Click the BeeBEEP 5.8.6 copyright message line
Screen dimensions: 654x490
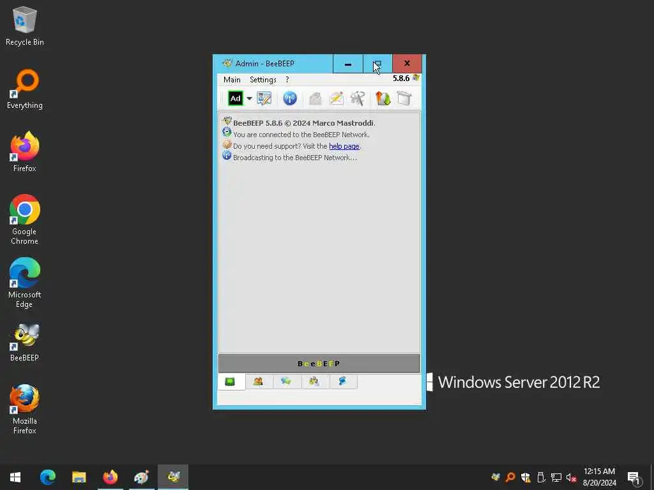click(x=304, y=123)
